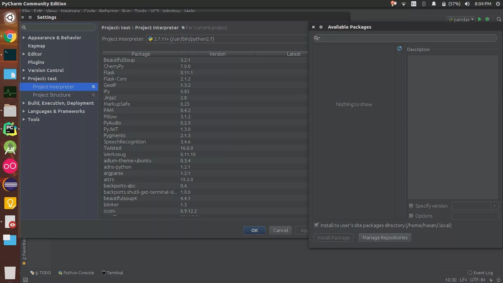Select the SpeechRecognition package row
Viewport: 503px width, 283px height.
pos(205,141)
